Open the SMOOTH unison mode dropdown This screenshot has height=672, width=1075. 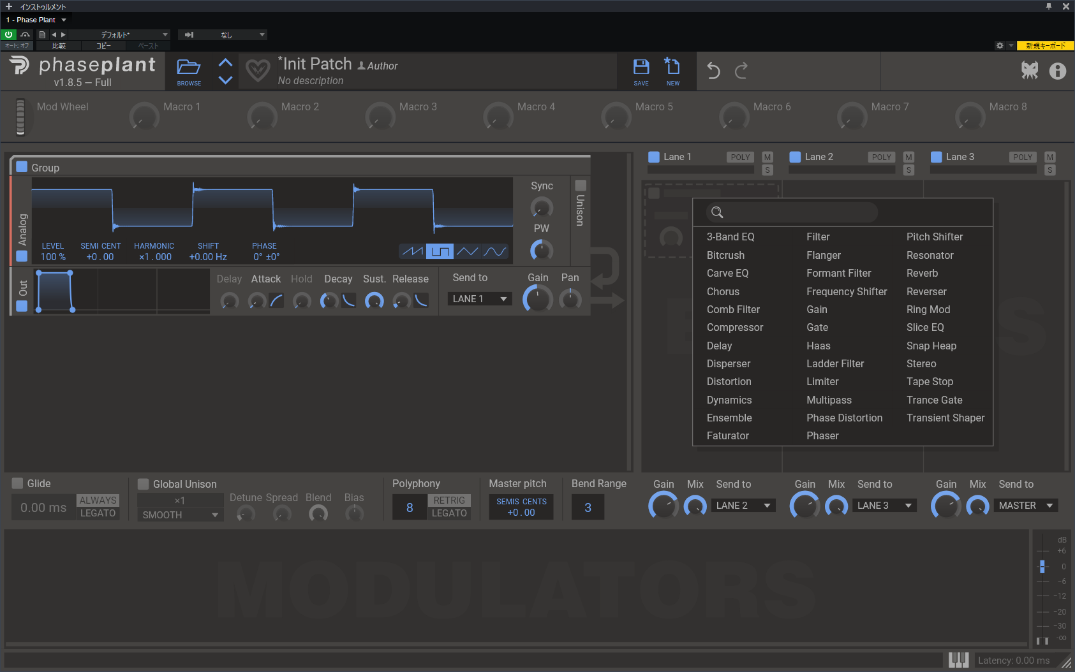click(x=181, y=515)
